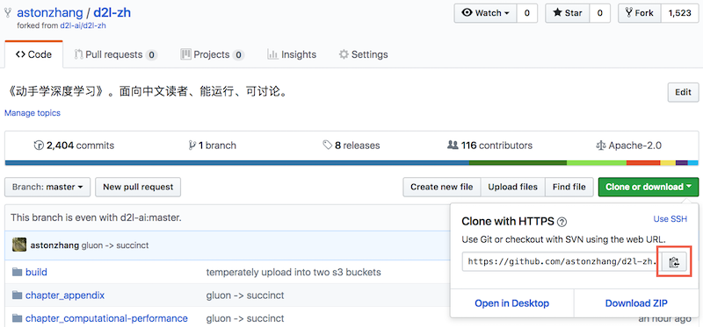Open Apache-2.0 license info
The width and height of the screenshot is (703, 327).
tap(628, 146)
